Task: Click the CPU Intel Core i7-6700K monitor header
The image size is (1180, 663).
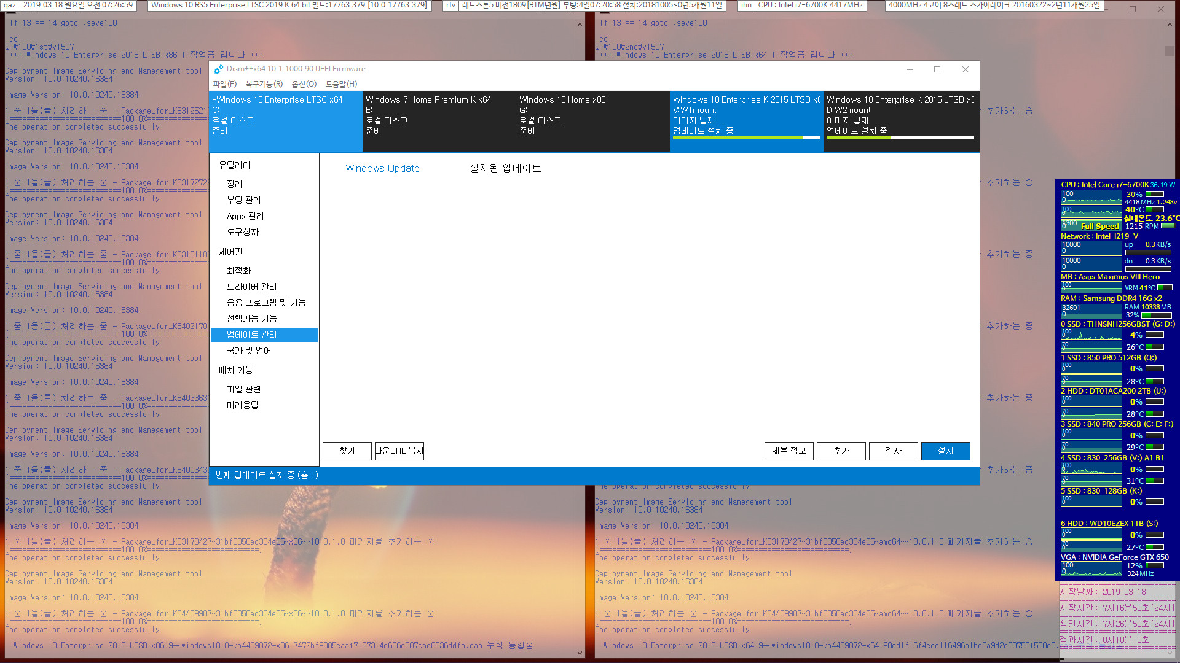Action: coord(1104,185)
